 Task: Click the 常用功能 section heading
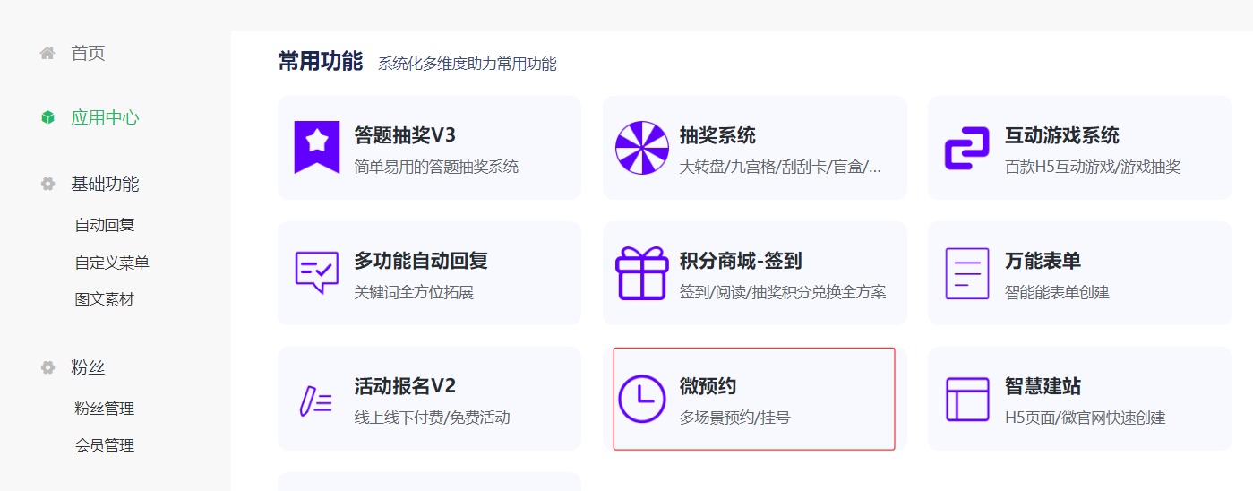320,61
